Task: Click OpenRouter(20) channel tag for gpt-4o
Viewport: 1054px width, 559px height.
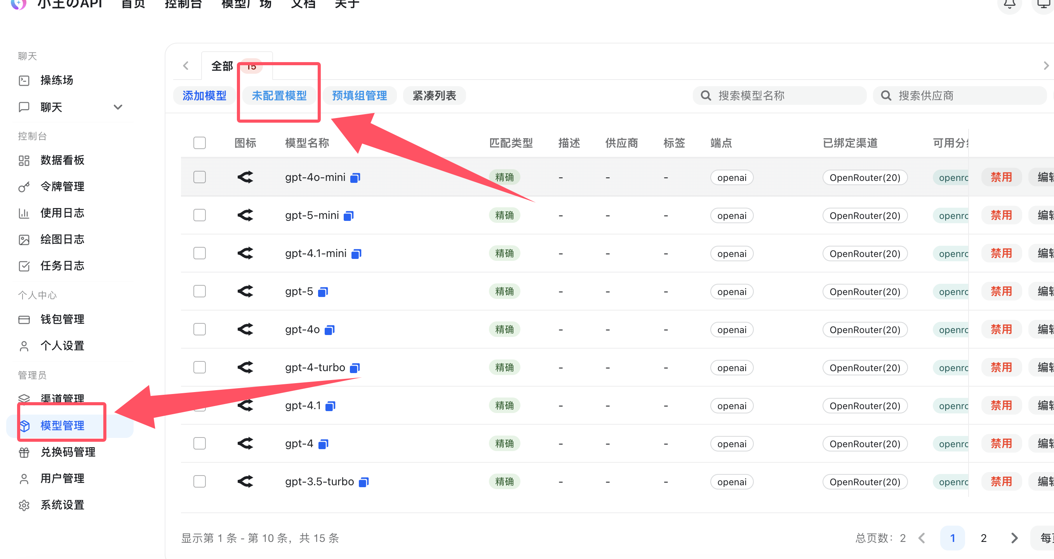Action: [865, 330]
